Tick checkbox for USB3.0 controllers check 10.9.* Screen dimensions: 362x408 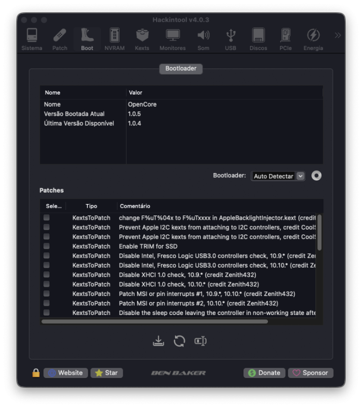(47, 256)
